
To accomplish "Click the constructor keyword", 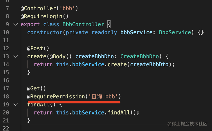I will pyautogui.click(x=45, y=32).
